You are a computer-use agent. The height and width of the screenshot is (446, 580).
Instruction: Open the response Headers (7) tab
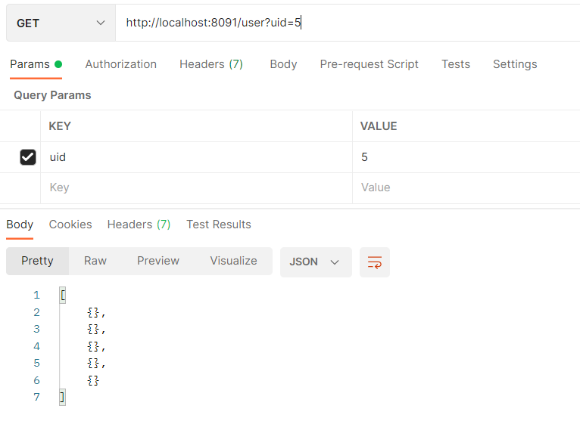139,225
